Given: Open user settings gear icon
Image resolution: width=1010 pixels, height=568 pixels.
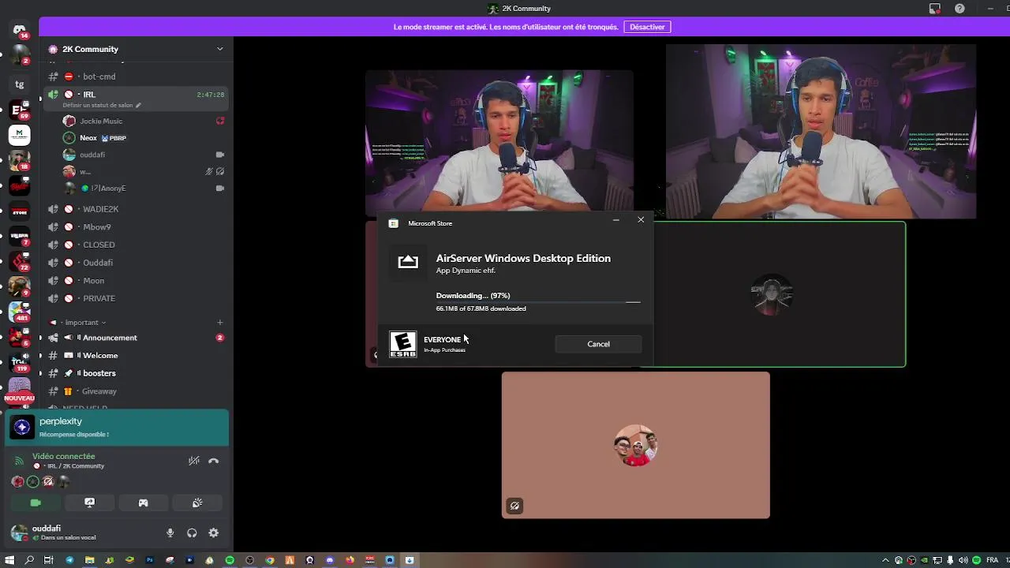Looking at the screenshot, I should coord(213,533).
